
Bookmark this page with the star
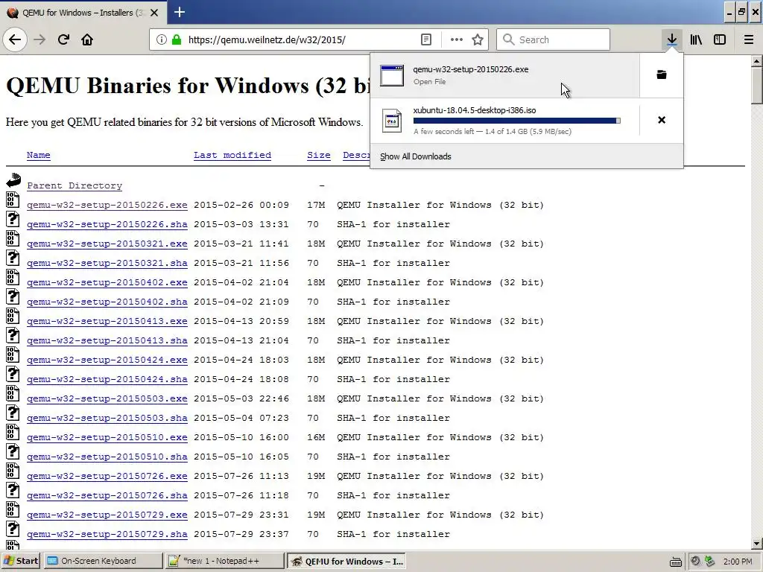click(478, 39)
